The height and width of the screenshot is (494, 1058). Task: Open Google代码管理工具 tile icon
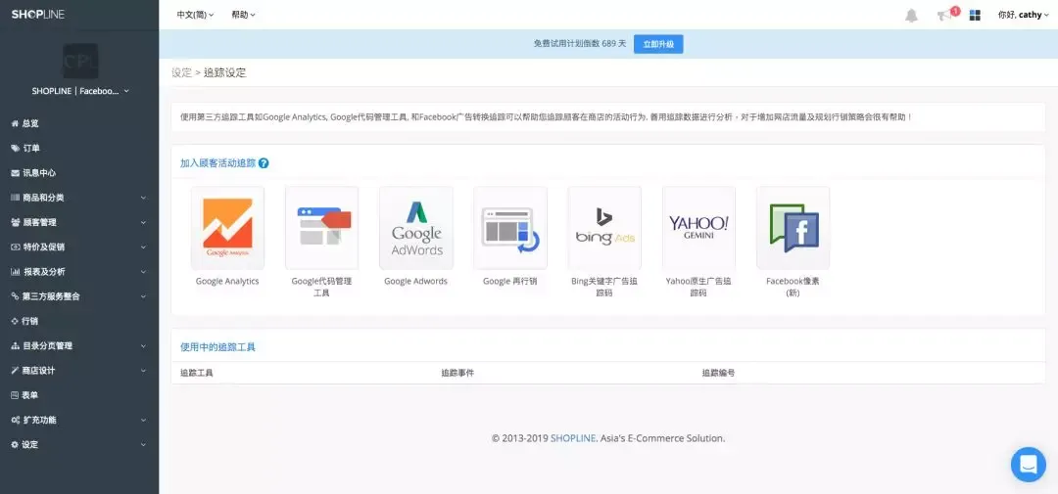coord(322,228)
